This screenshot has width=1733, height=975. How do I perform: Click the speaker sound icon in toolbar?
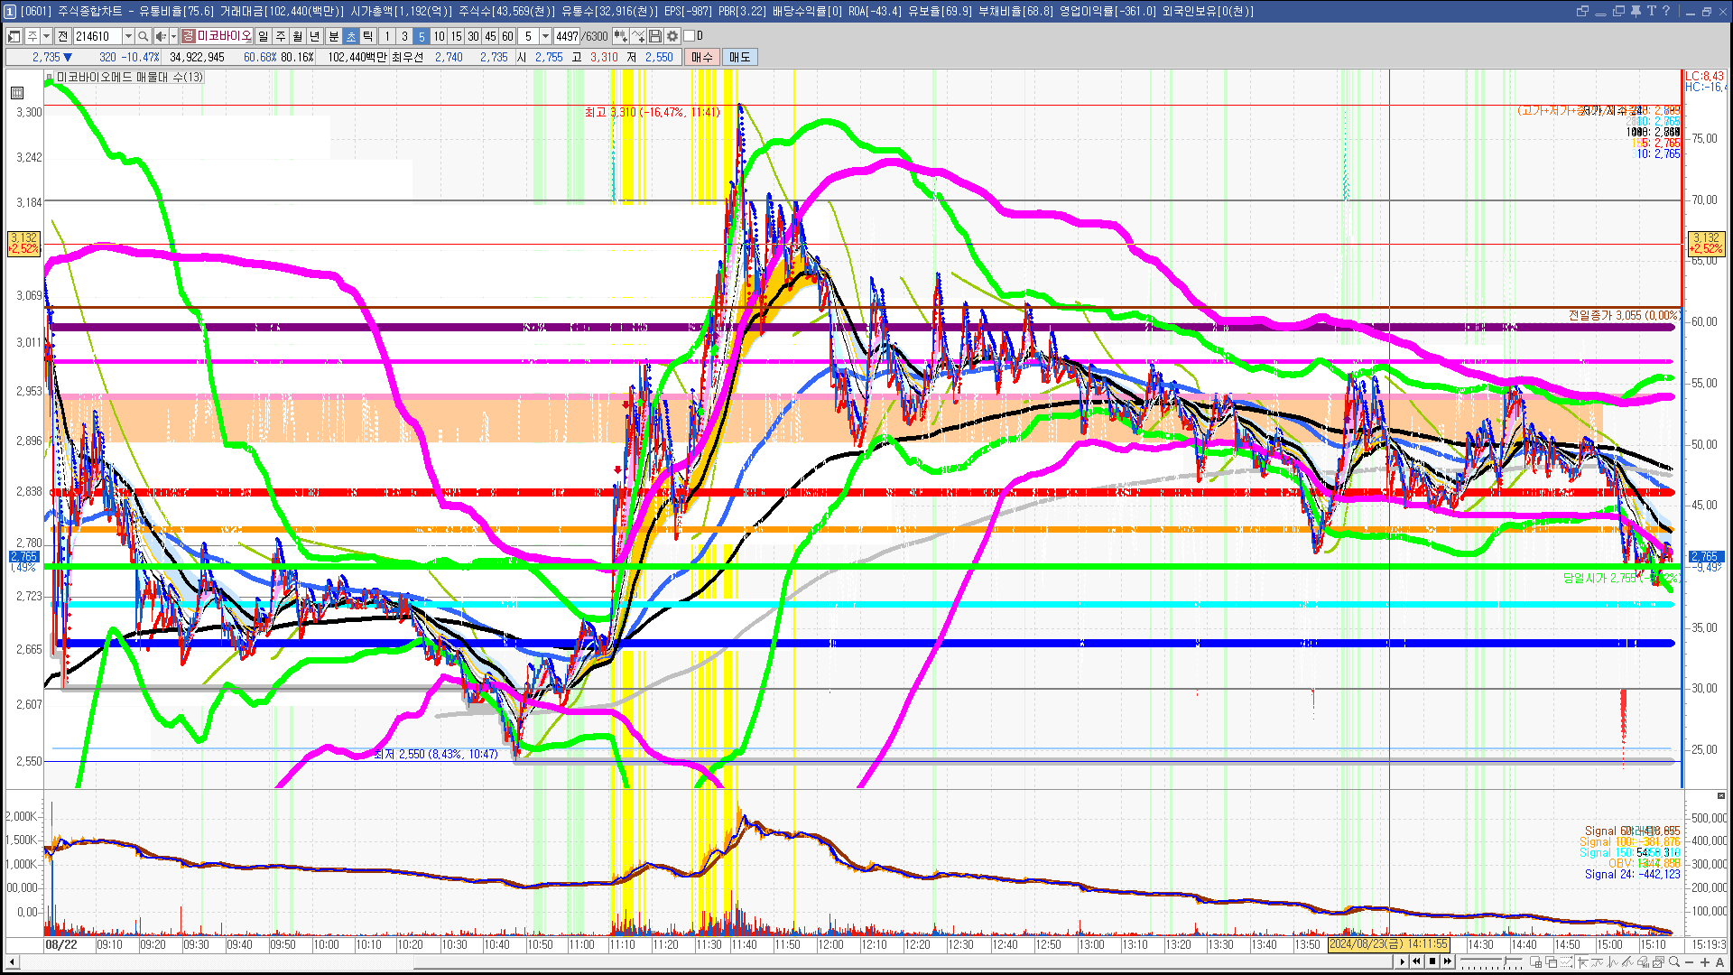coord(160,36)
